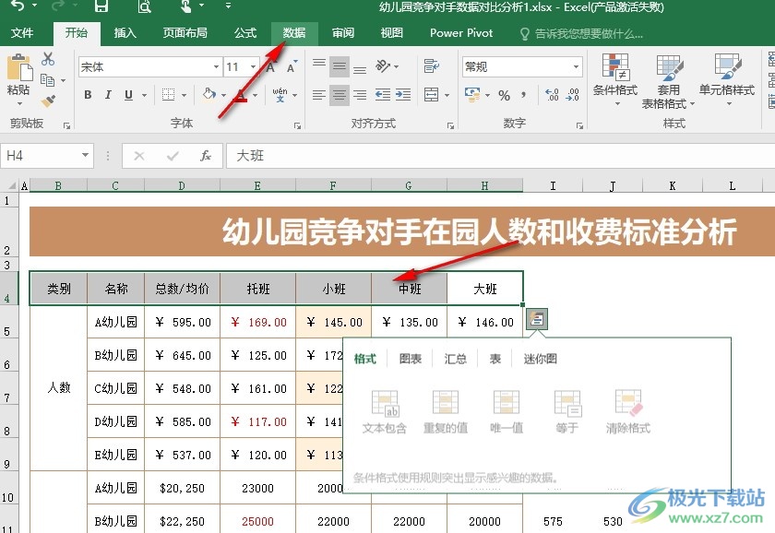Screen dimensions: 775x533
Task: Expand the number format dropdown showing 常规
Action: coord(577,67)
